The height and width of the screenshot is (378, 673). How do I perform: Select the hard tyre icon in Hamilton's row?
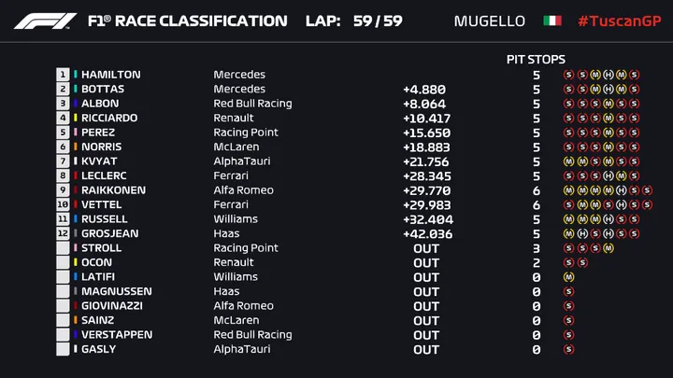tap(609, 75)
